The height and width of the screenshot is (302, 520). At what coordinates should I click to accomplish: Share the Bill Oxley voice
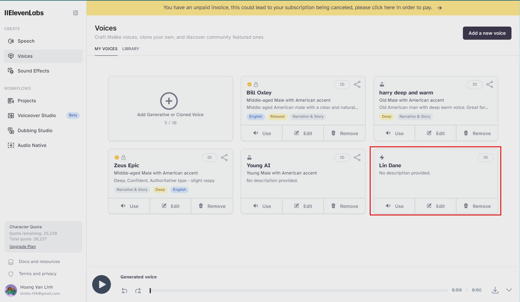[357, 84]
